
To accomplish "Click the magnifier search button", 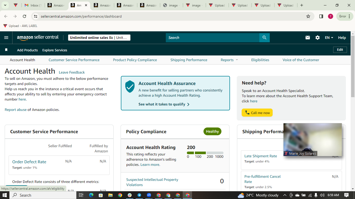I will pyautogui.click(x=265, y=38).
